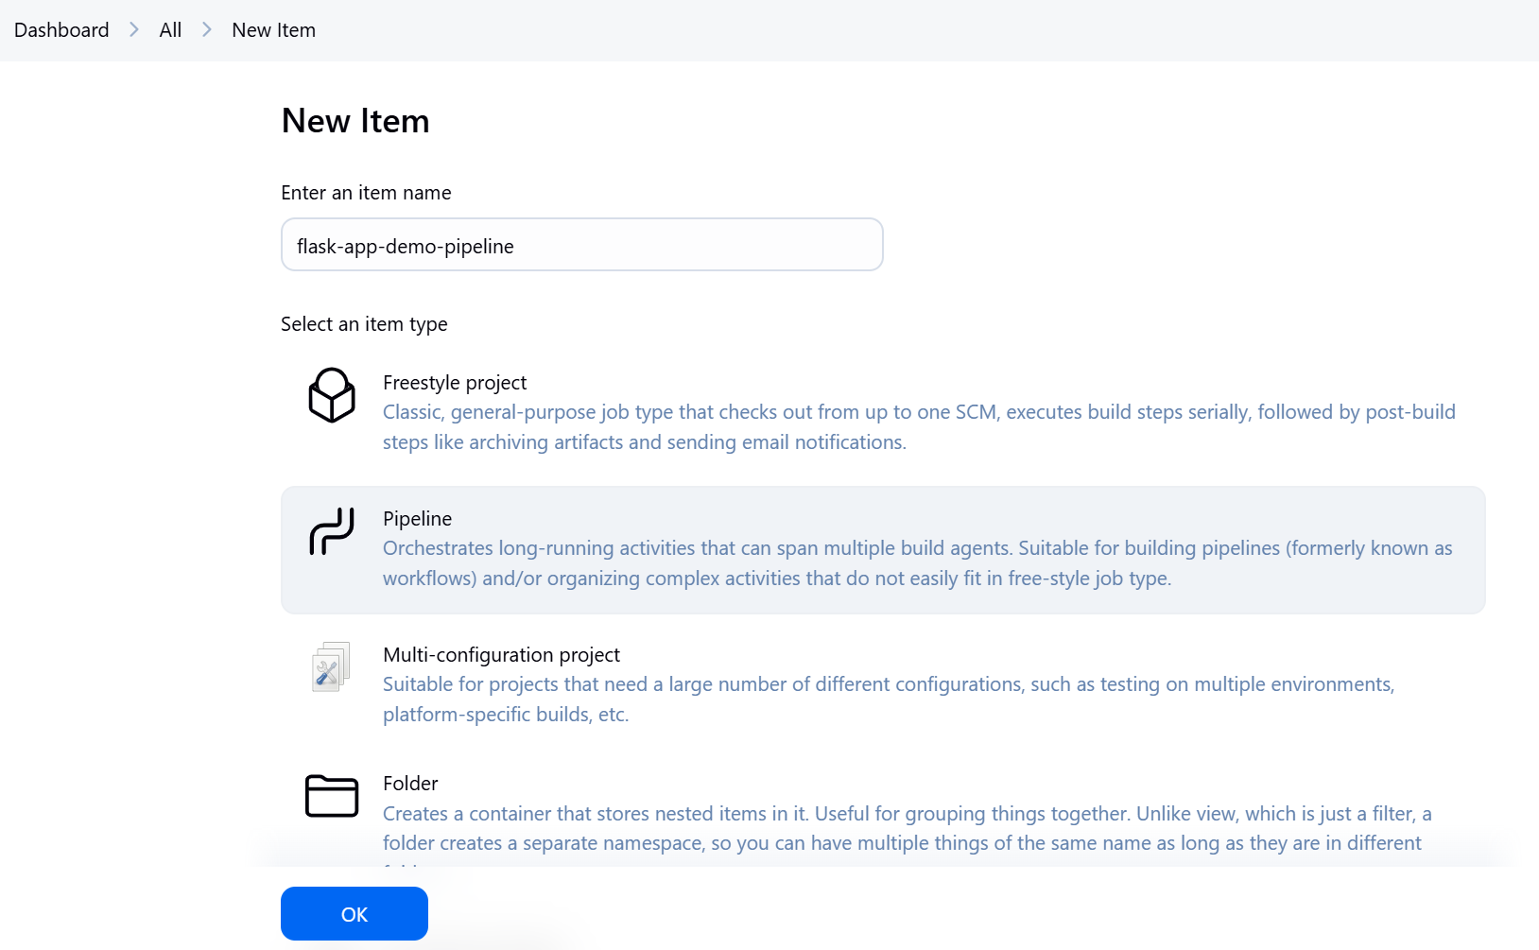Screen dimensions: 1539x950
Task: Expand the chevron after All breadcrumb
Action: point(207,30)
